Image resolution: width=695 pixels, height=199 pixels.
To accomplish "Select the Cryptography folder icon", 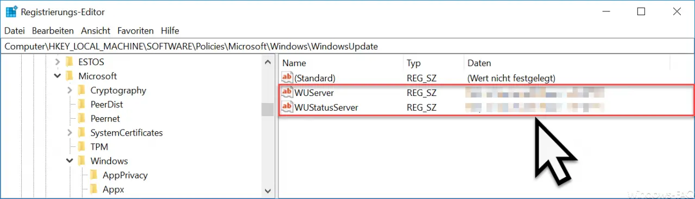I will click(x=81, y=90).
